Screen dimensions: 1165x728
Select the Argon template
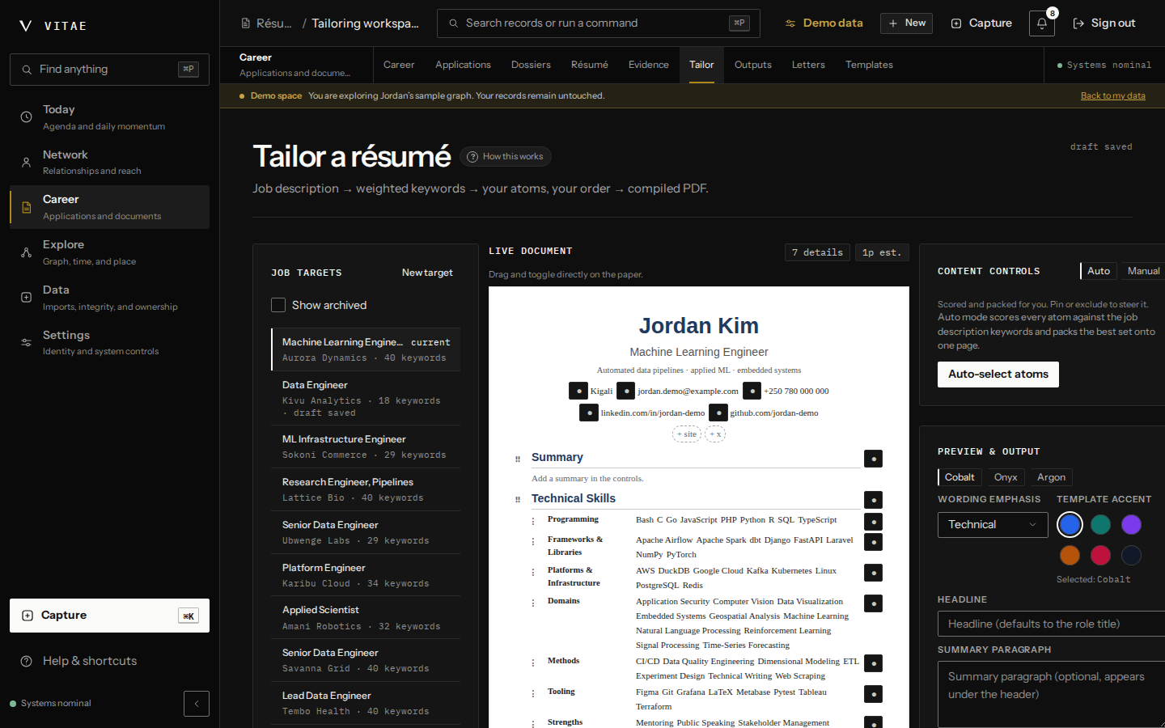1051,477
